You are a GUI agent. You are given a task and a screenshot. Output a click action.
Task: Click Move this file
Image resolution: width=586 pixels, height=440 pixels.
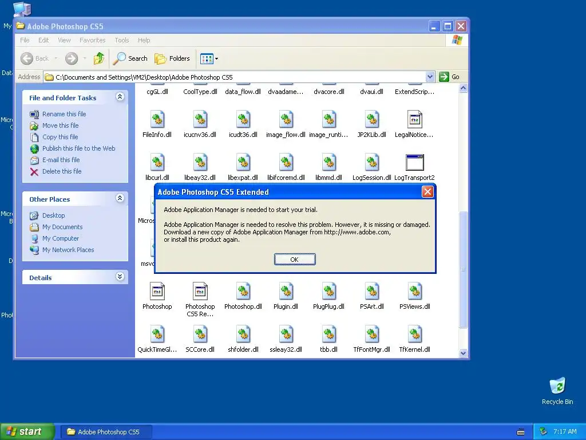coord(60,125)
